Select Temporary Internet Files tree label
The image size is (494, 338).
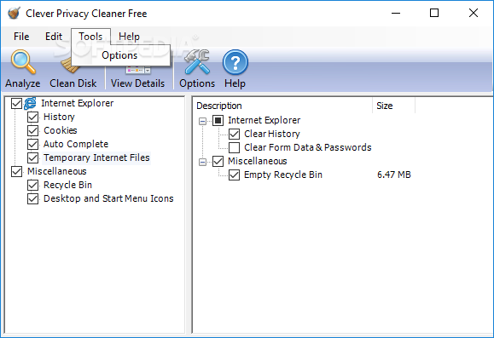[96, 158]
